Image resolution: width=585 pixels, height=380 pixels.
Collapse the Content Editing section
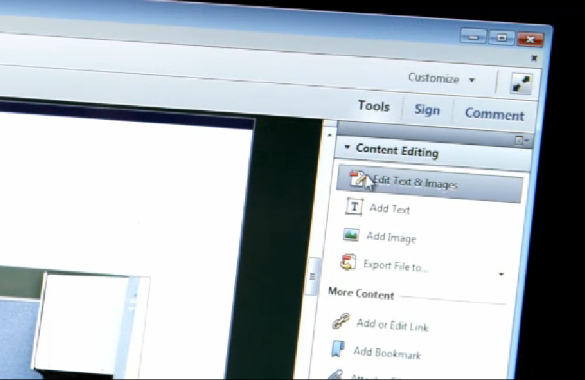(347, 148)
